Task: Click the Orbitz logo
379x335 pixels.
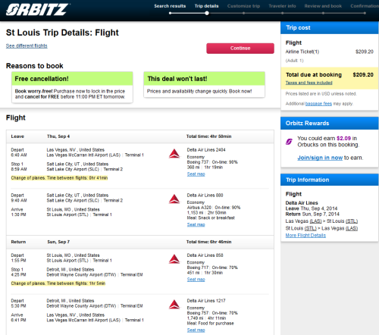Action: pyautogui.click(x=37, y=10)
